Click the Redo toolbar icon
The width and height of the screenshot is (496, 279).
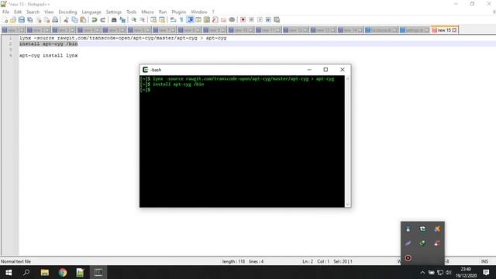point(103,20)
